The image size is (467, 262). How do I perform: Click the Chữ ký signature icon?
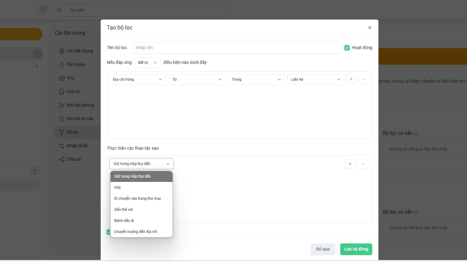point(62,92)
